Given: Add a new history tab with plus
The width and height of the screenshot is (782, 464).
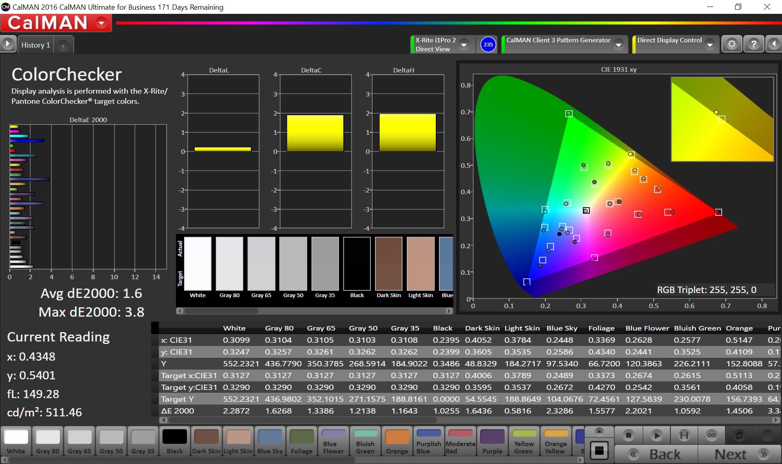Looking at the screenshot, I should pyautogui.click(x=63, y=46).
